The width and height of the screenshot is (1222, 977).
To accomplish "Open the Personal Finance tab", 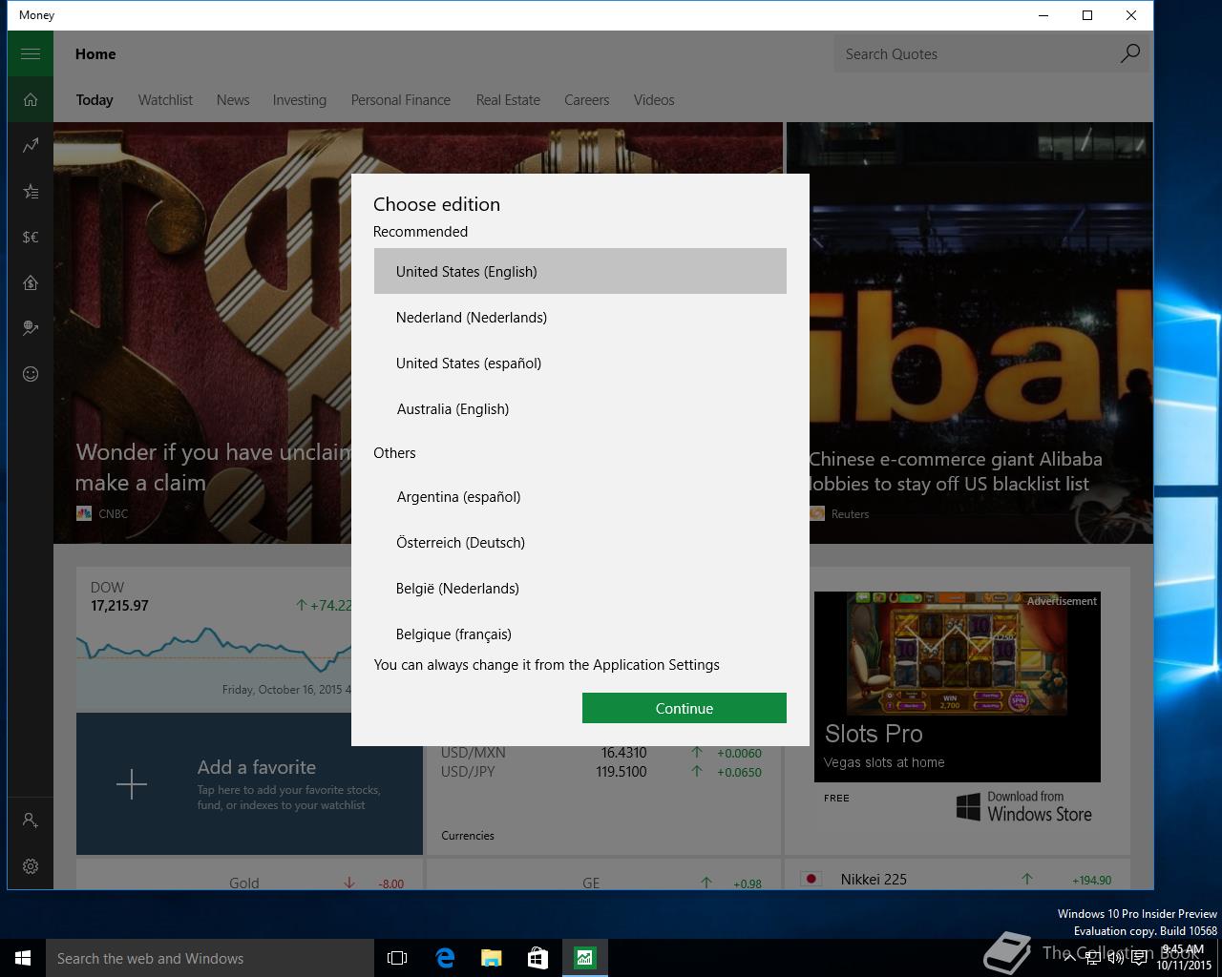I will pos(401,100).
